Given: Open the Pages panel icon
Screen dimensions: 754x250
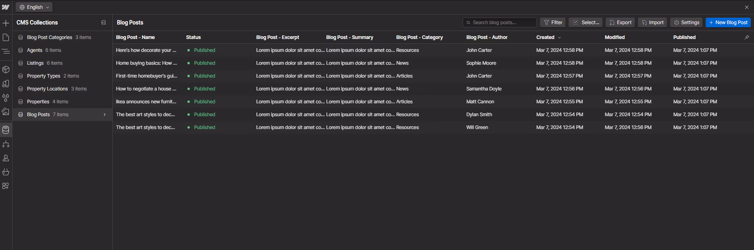Looking at the screenshot, I should (6, 37).
